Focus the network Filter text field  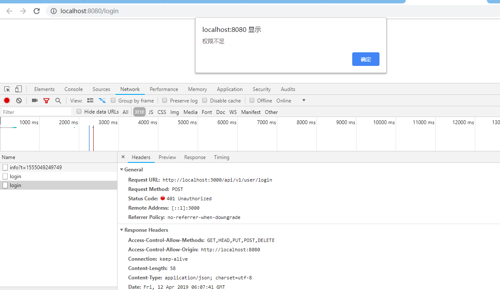(36, 112)
